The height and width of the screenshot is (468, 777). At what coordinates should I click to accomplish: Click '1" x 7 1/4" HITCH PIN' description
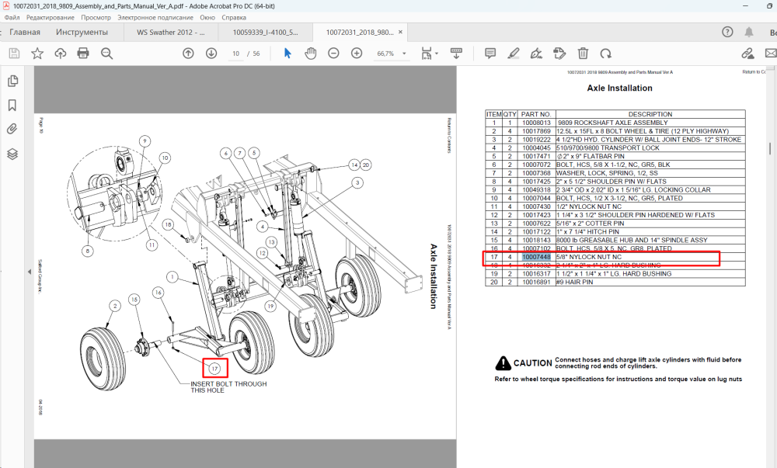pyautogui.click(x=587, y=231)
